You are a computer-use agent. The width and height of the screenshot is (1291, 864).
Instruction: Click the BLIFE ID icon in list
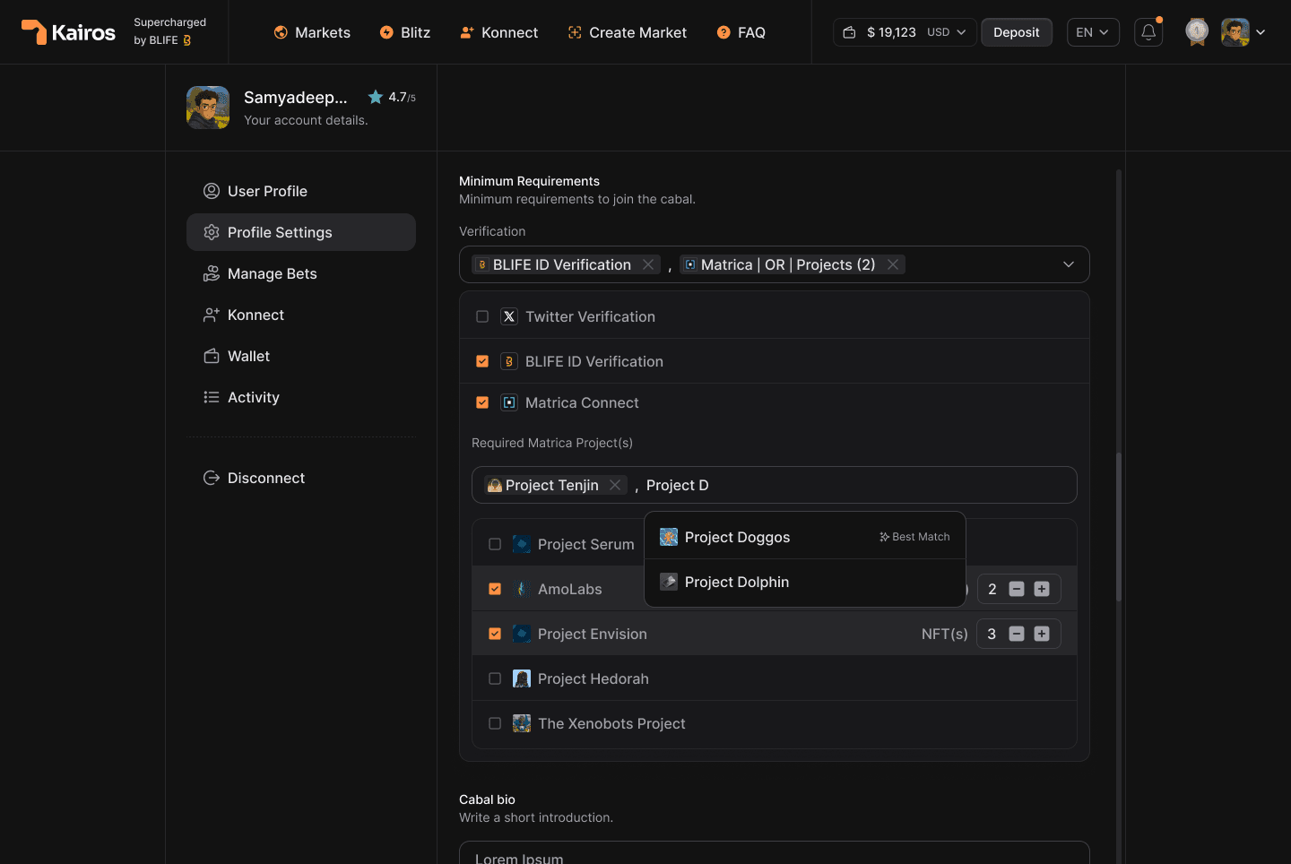tap(509, 361)
